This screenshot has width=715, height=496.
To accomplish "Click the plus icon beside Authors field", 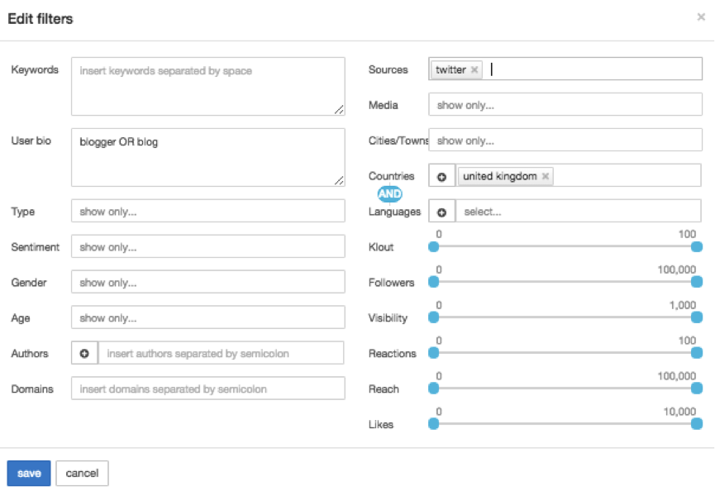I will (x=84, y=354).
